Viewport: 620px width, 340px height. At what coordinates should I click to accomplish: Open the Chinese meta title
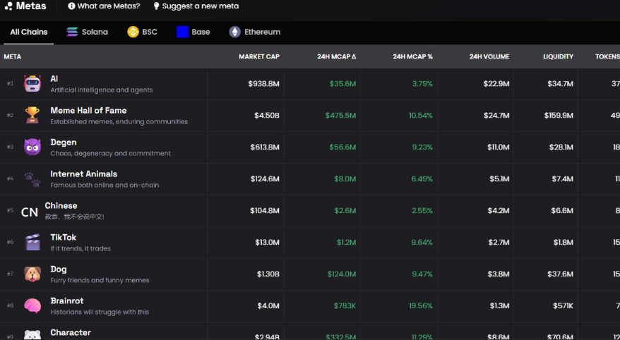[x=61, y=205]
